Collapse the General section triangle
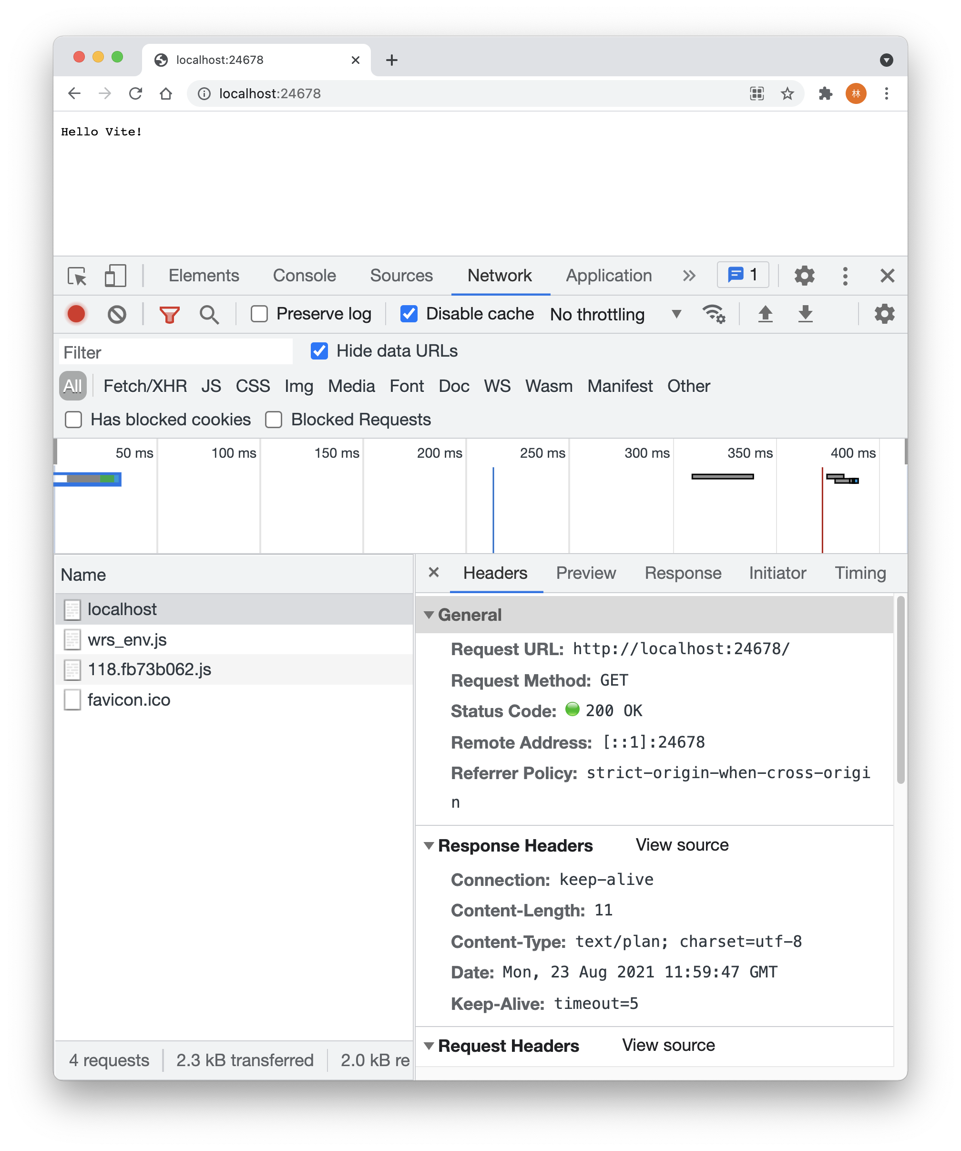Screen dimensions: 961x1151 [429, 615]
